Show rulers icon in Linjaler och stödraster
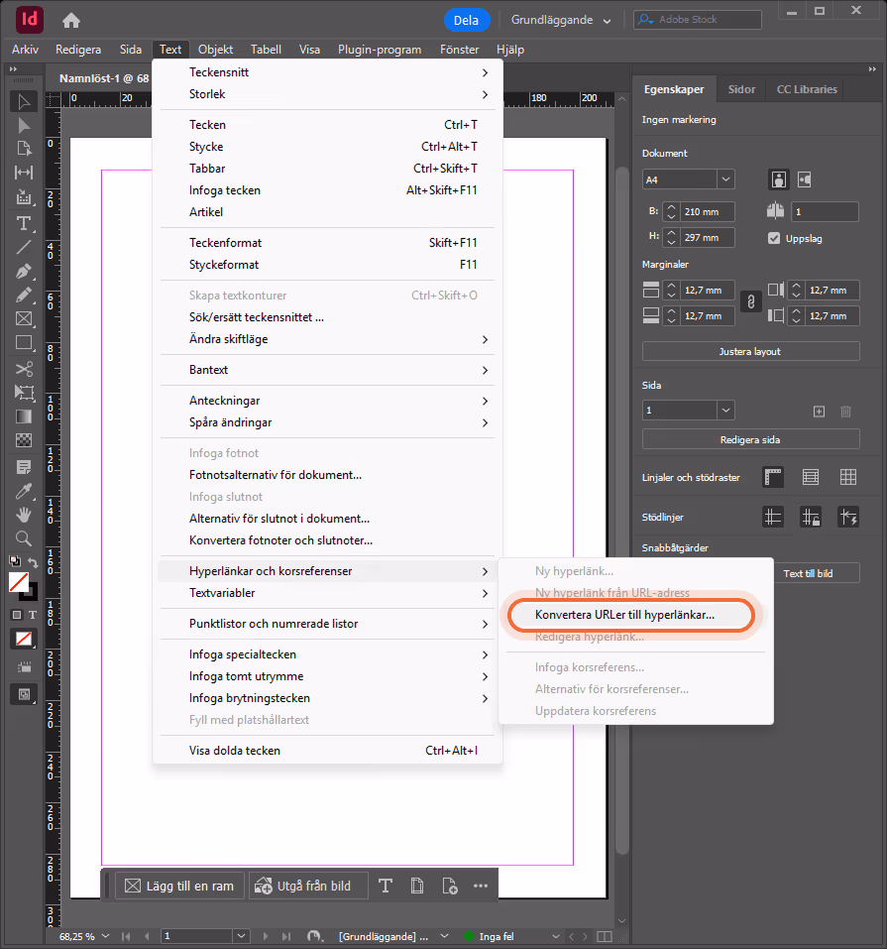 (773, 477)
